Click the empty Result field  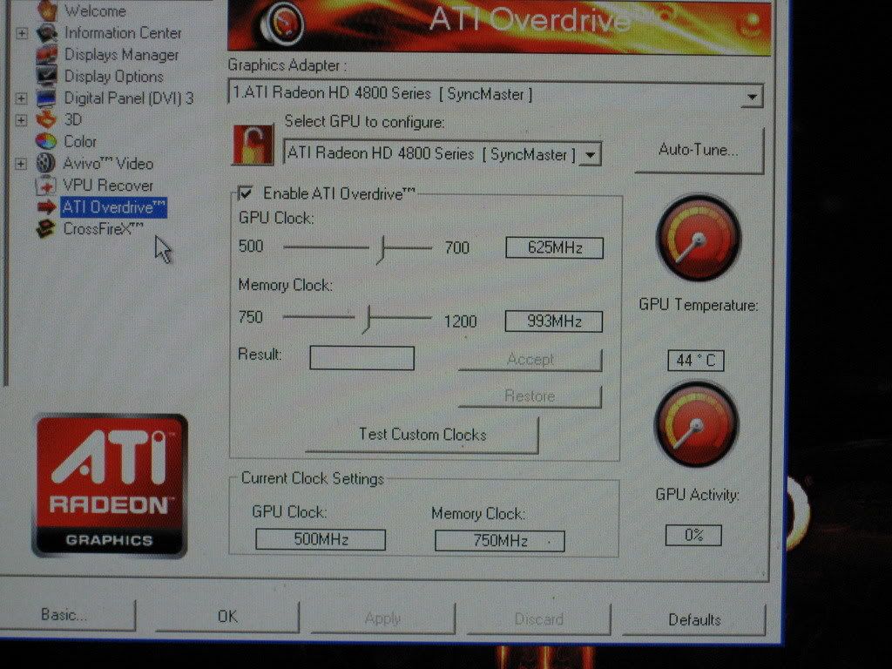pos(362,358)
